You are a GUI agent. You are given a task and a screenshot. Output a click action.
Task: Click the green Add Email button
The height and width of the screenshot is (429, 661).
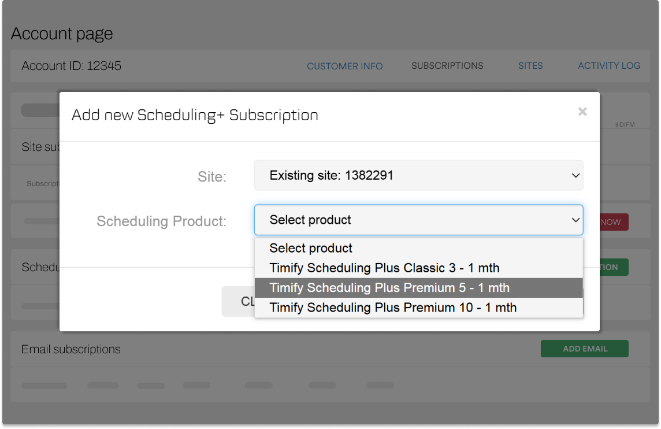[585, 349]
